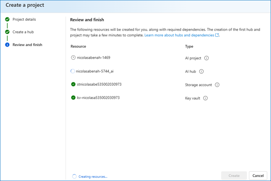Click clock pending icon beside nicolasabenah-1469
The width and height of the screenshot is (271, 181).
coord(73,58)
